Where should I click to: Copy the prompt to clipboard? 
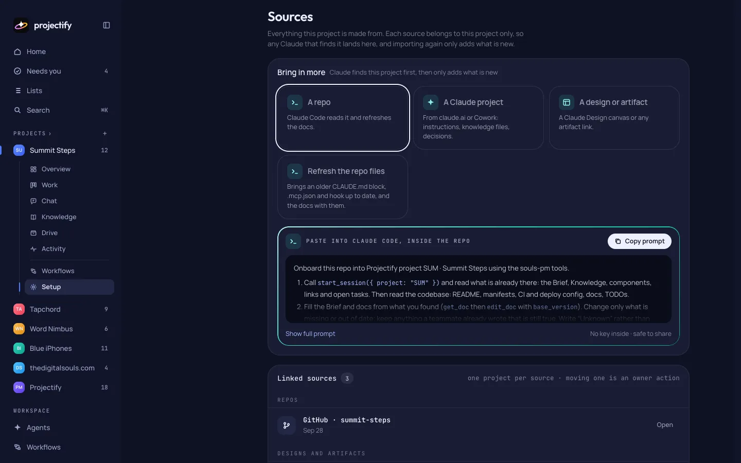point(640,241)
